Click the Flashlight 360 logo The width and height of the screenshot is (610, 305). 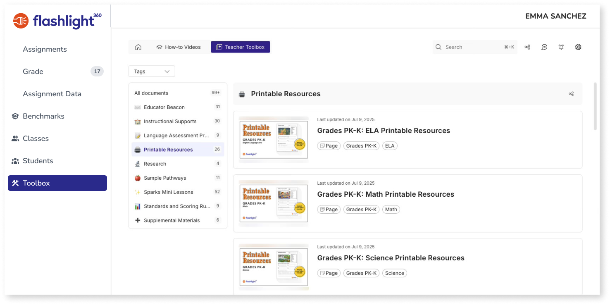click(x=57, y=21)
